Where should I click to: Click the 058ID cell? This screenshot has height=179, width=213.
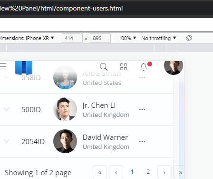[31, 78]
